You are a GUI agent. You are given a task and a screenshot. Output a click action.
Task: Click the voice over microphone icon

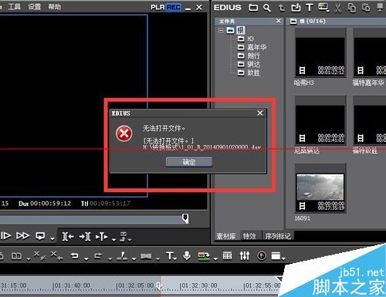187,255
